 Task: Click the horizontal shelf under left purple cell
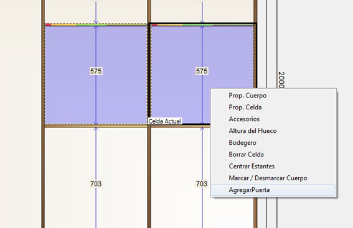pyautogui.click(x=96, y=126)
